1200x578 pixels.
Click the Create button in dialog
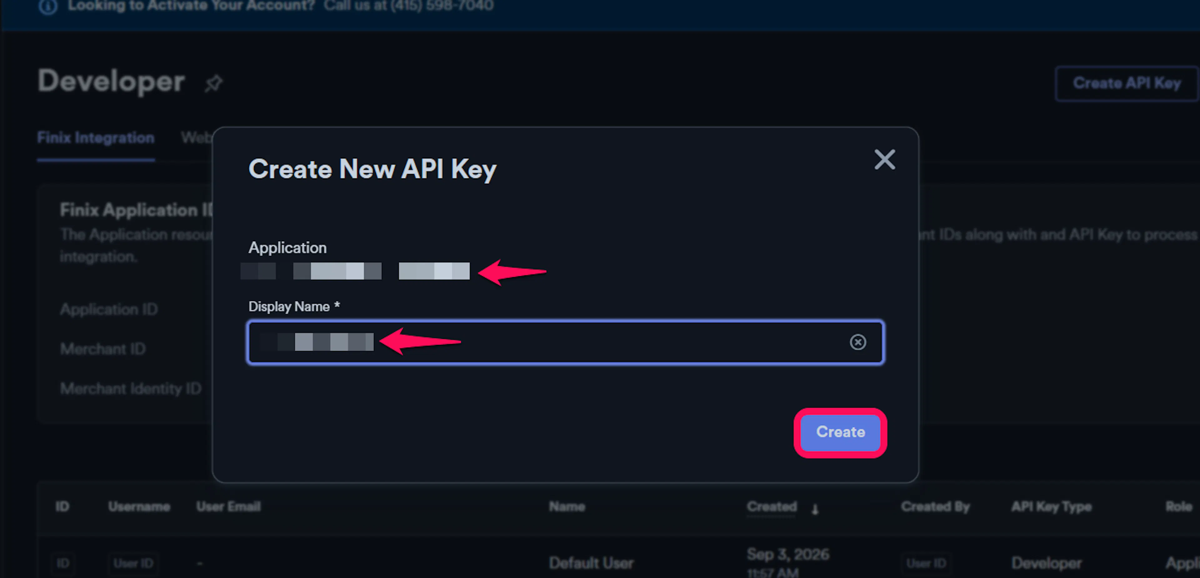[840, 432]
